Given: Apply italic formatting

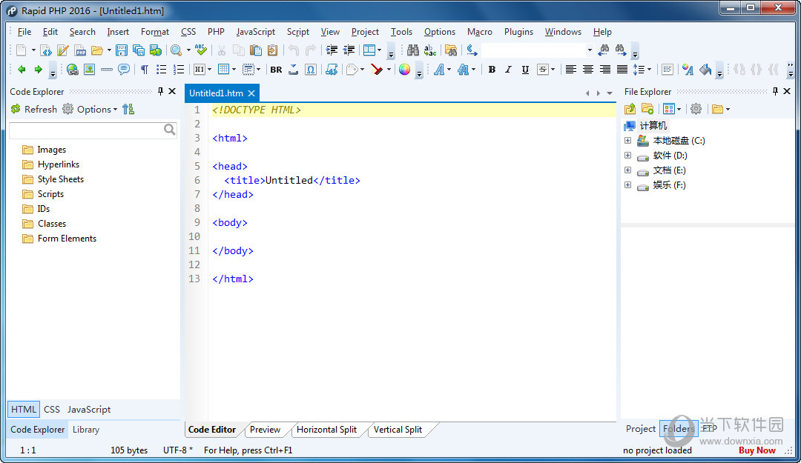Looking at the screenshot, I should pyautogui.click(x=508, y=70).
